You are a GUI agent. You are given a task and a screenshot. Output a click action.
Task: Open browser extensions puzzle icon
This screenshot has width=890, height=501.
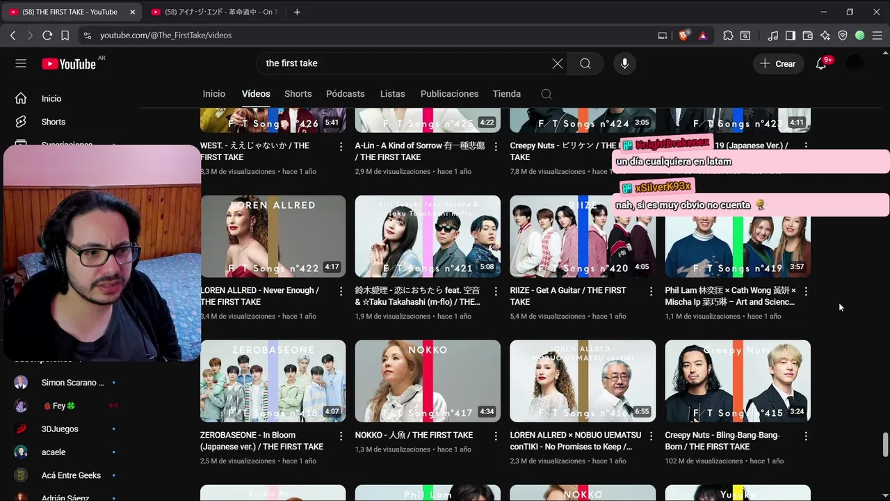728,35
